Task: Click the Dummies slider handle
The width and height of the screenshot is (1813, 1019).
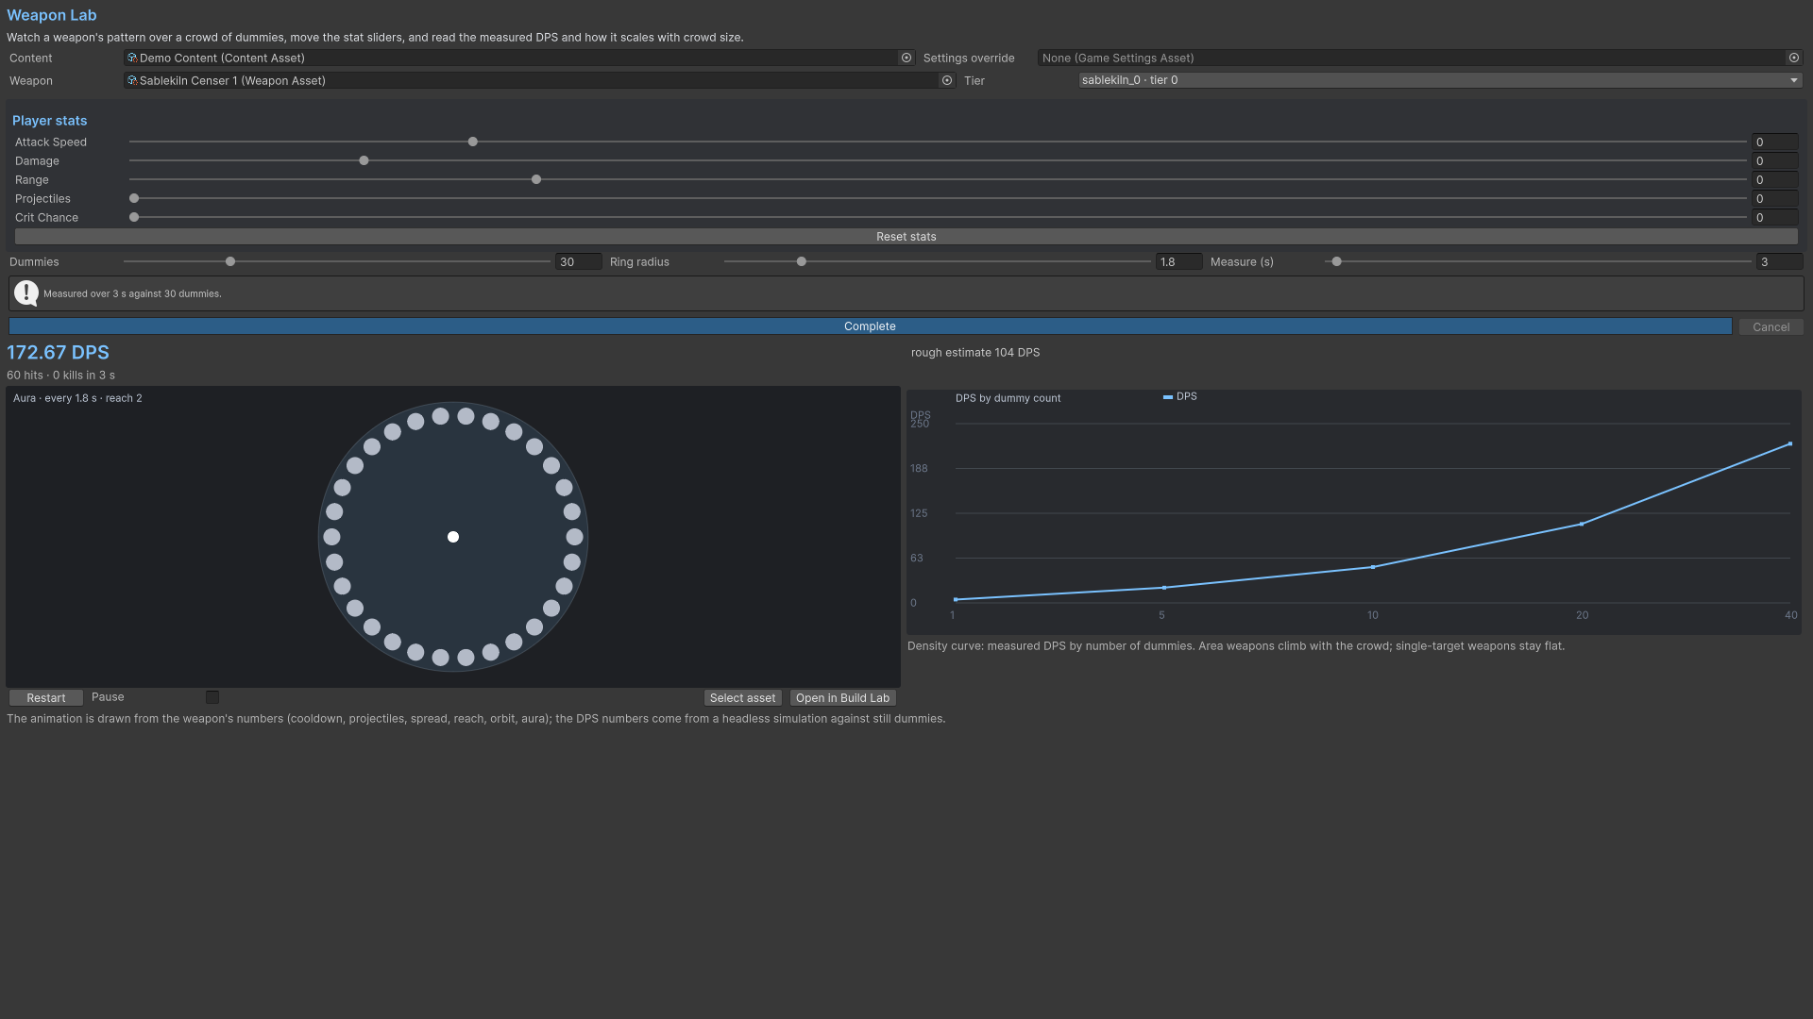Action: click(x=230, y=261)
